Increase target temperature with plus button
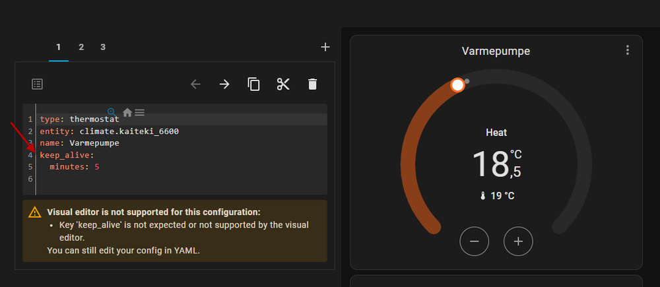This screenshot has width=660, height=287. pos(518,241)
